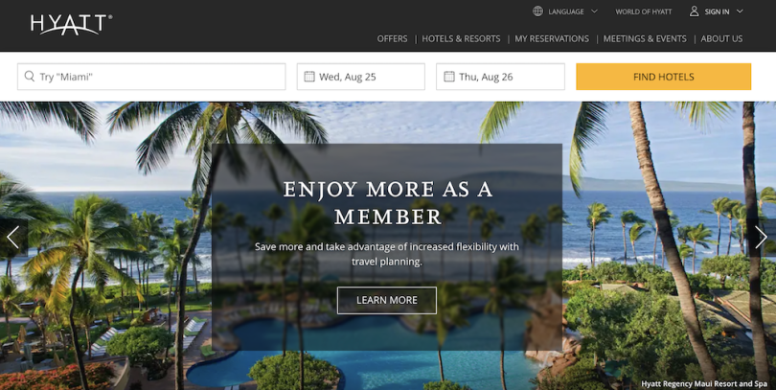Click the Find Hotels button
The width and height of the screenshot is (776, 390).
(x=664, y=77)
